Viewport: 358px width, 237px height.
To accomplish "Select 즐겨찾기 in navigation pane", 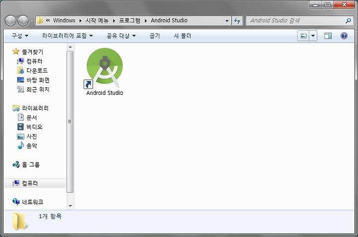I will pos(32,52).
